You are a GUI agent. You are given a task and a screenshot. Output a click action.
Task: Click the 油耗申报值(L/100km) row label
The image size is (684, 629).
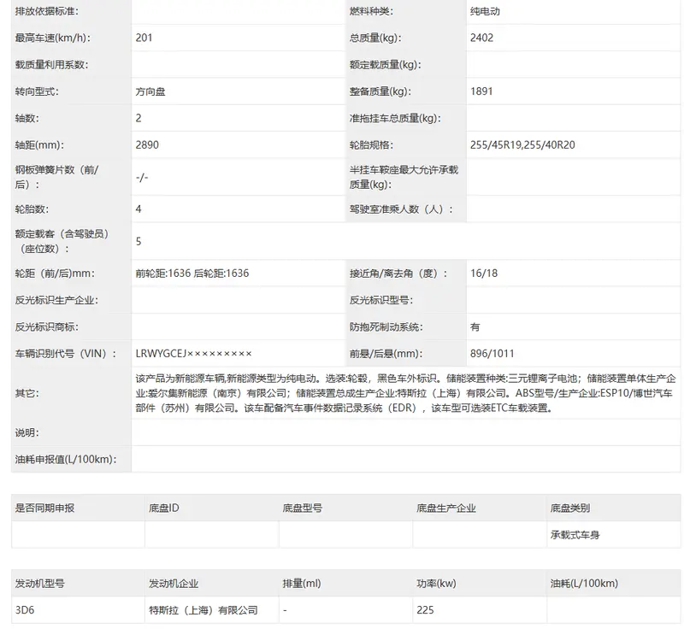[66, 459]
